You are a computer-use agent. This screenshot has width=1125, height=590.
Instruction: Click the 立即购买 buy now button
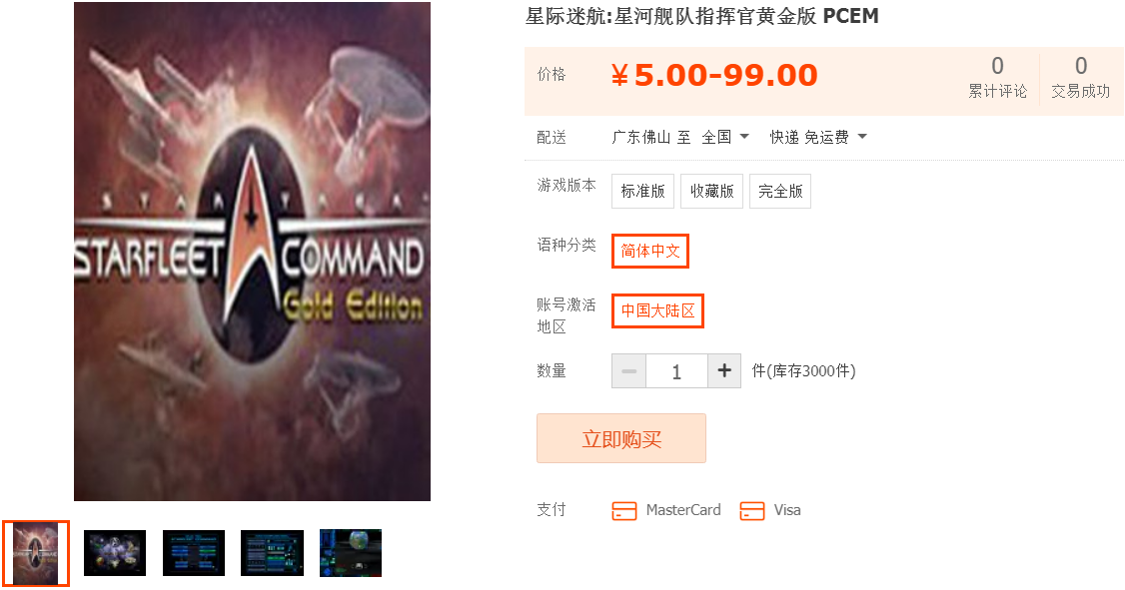tap(621, 438)
